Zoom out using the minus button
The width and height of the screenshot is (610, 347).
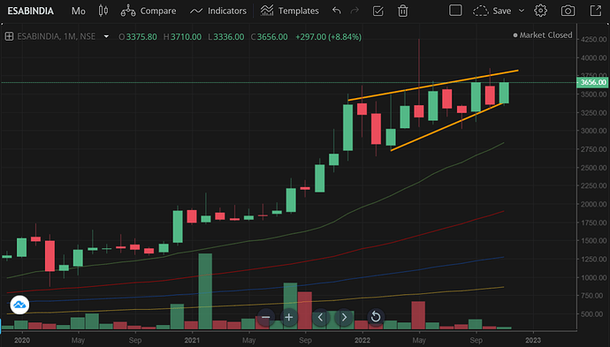[x=266, y=317]
